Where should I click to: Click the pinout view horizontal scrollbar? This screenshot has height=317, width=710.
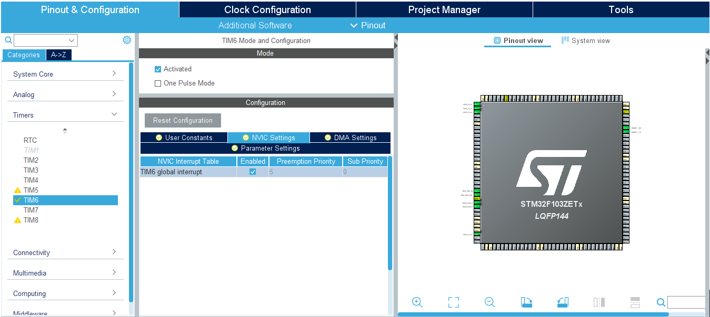point(533,314)
